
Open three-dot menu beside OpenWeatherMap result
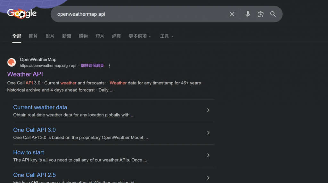pyautogui.click(x=109, y=66)
